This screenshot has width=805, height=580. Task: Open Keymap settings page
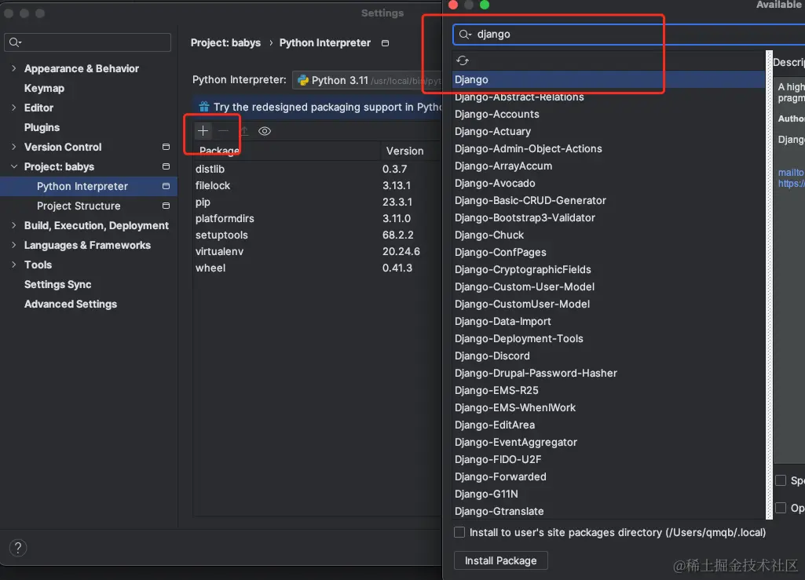[x=44, y=88]
